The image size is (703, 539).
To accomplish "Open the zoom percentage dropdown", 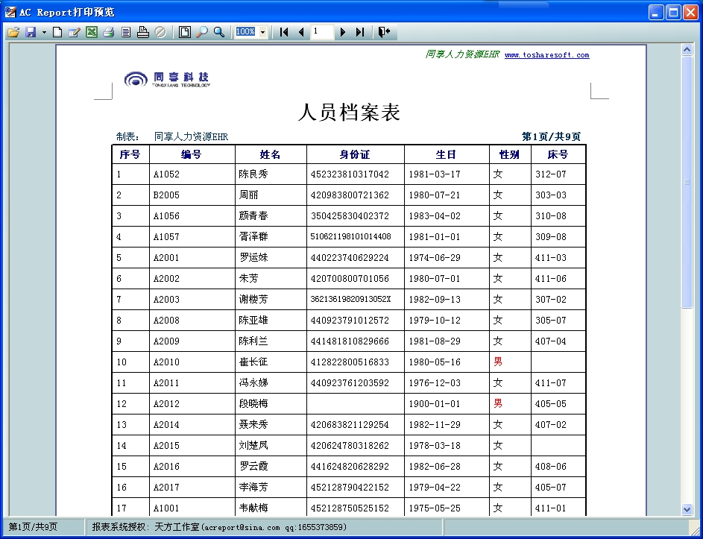I will pos(262,32).
